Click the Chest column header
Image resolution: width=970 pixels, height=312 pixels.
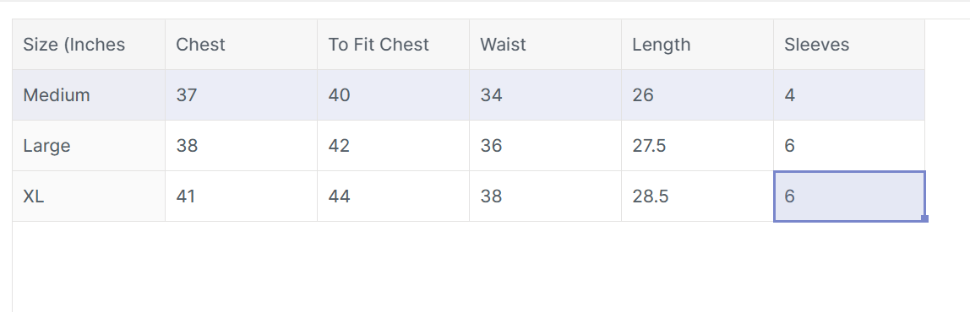point(242,45)
